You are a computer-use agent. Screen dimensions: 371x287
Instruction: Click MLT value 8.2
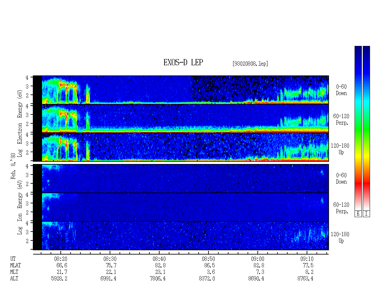(x=309, y=272)
